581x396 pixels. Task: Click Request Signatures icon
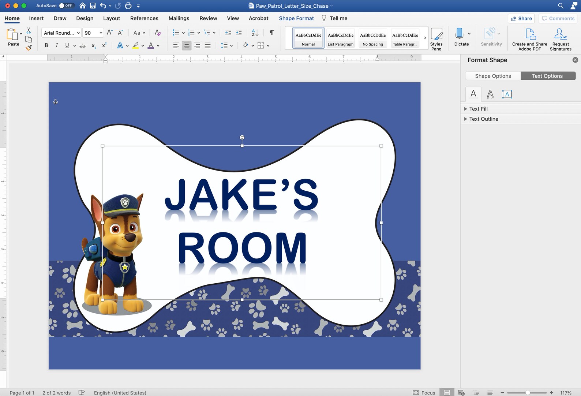pos(561,39)
